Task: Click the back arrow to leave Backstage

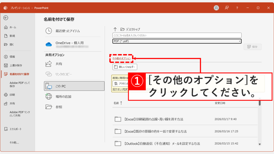Action: 6,18
